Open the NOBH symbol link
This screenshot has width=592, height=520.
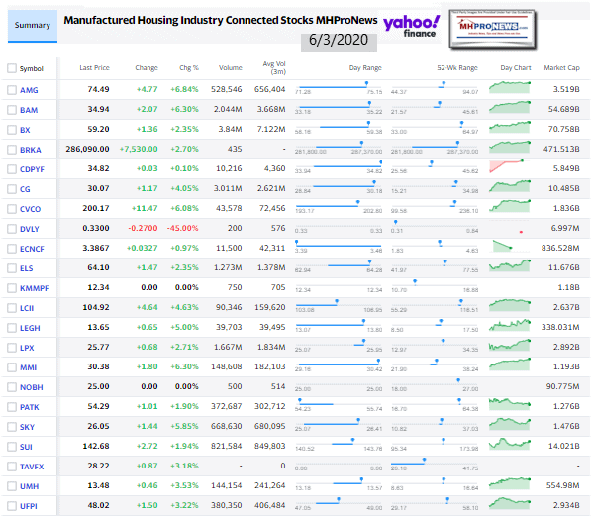tap(32, 387)
